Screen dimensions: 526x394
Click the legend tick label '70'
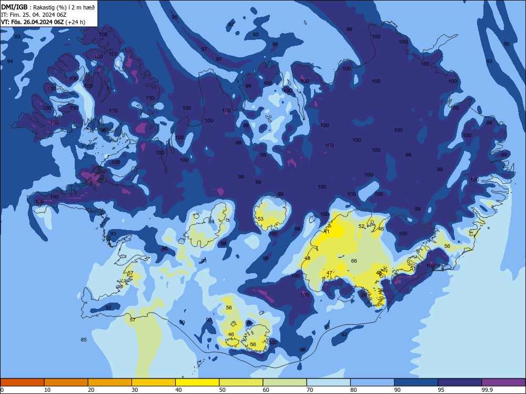pos(310,390)
